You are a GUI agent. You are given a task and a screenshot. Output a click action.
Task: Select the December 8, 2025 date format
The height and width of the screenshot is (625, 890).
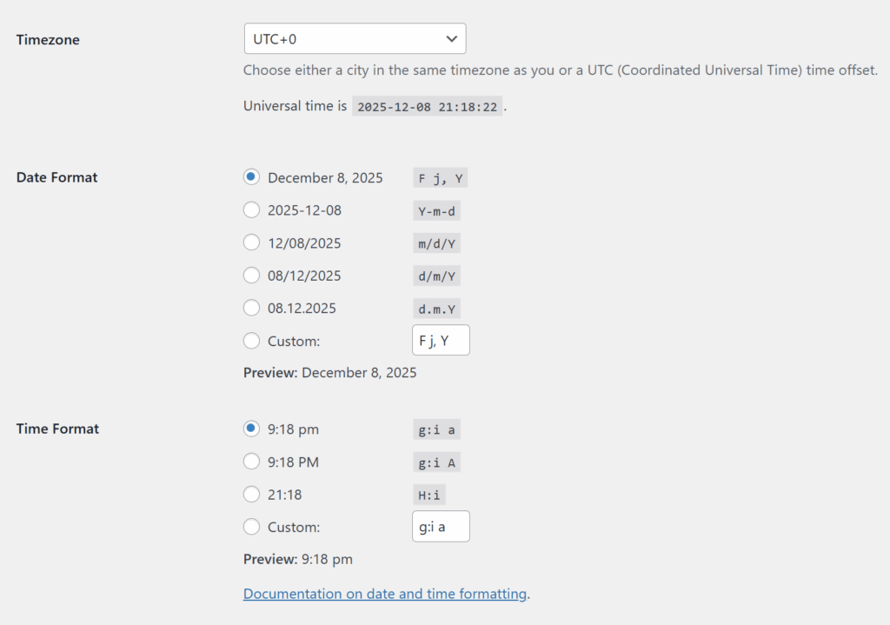click(x=251, y=176)
